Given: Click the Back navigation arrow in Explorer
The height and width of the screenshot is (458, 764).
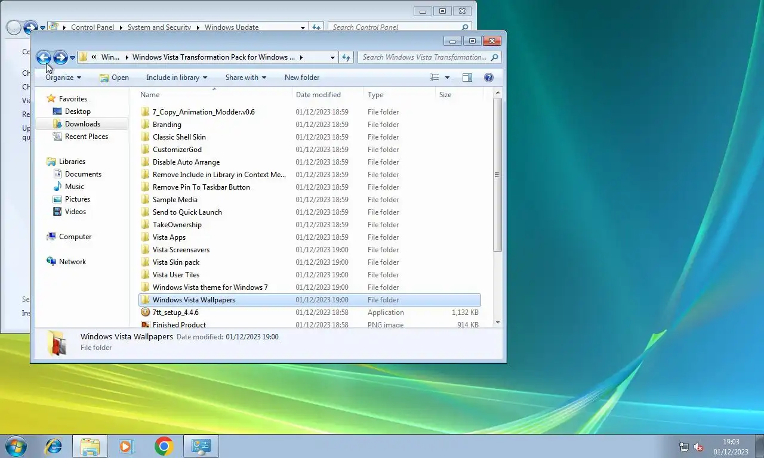Looking at the screenshot, I should pyautogui.click(x=44, y=57).
